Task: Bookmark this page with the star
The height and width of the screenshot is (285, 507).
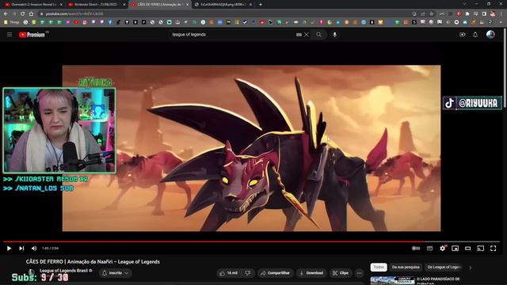Action: pyautogui.click(x=431, y=13)
